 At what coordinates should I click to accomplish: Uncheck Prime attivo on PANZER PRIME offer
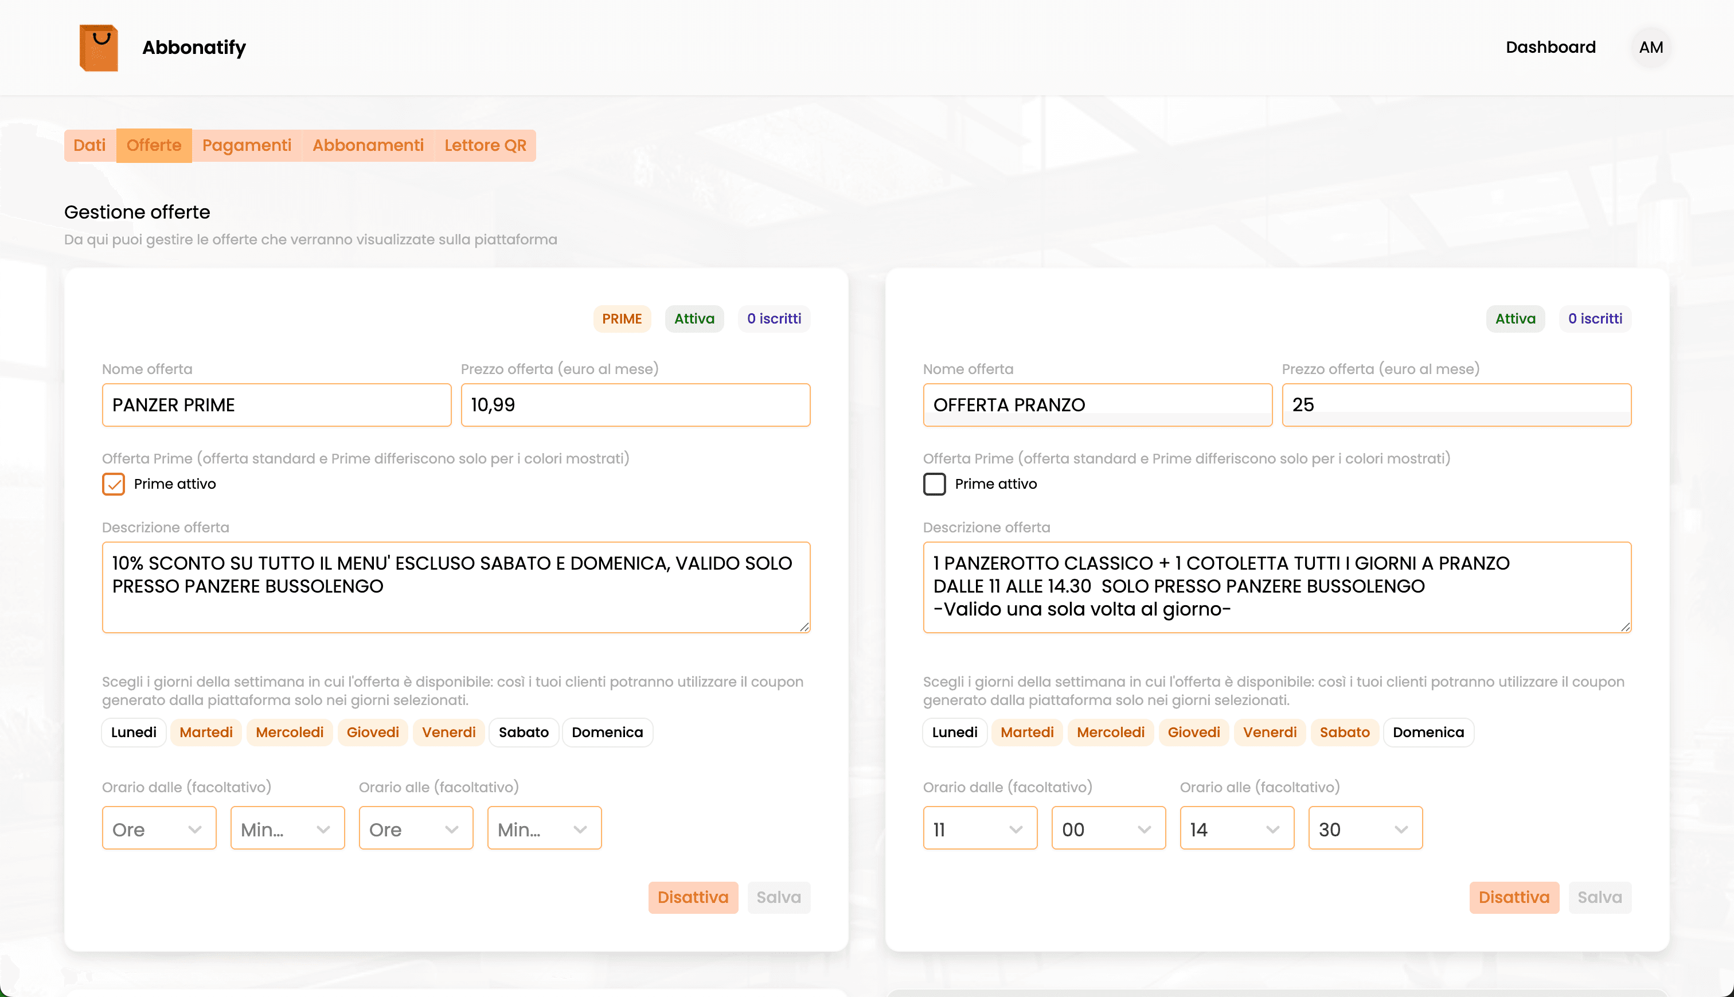tap(112, 484)
